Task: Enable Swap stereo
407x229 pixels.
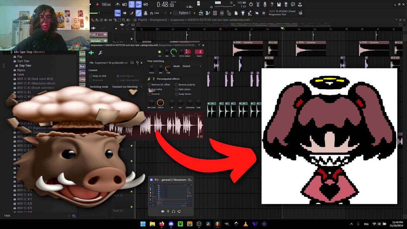Action: (x=183, y=94)
